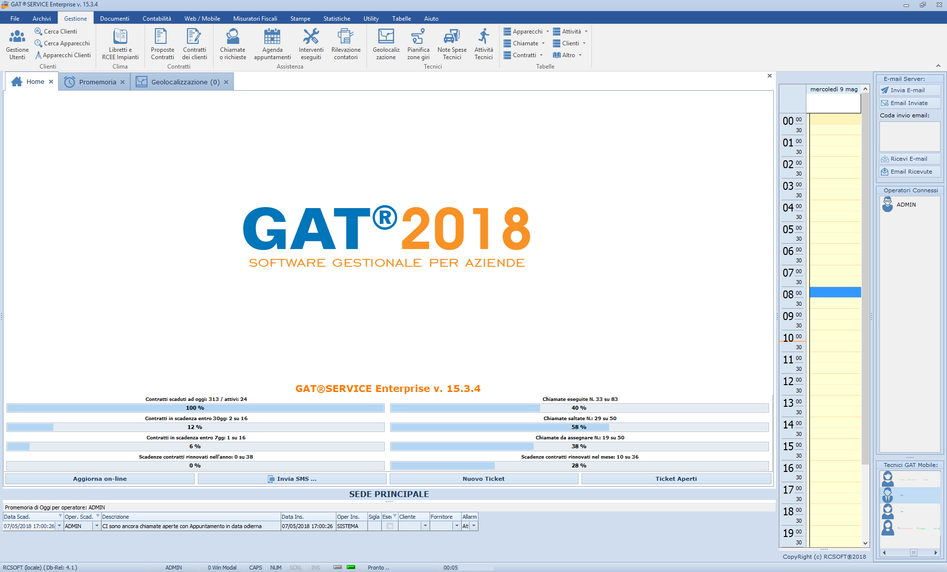Click Chiamate saltate 58% progress bar

pos(579,427)
